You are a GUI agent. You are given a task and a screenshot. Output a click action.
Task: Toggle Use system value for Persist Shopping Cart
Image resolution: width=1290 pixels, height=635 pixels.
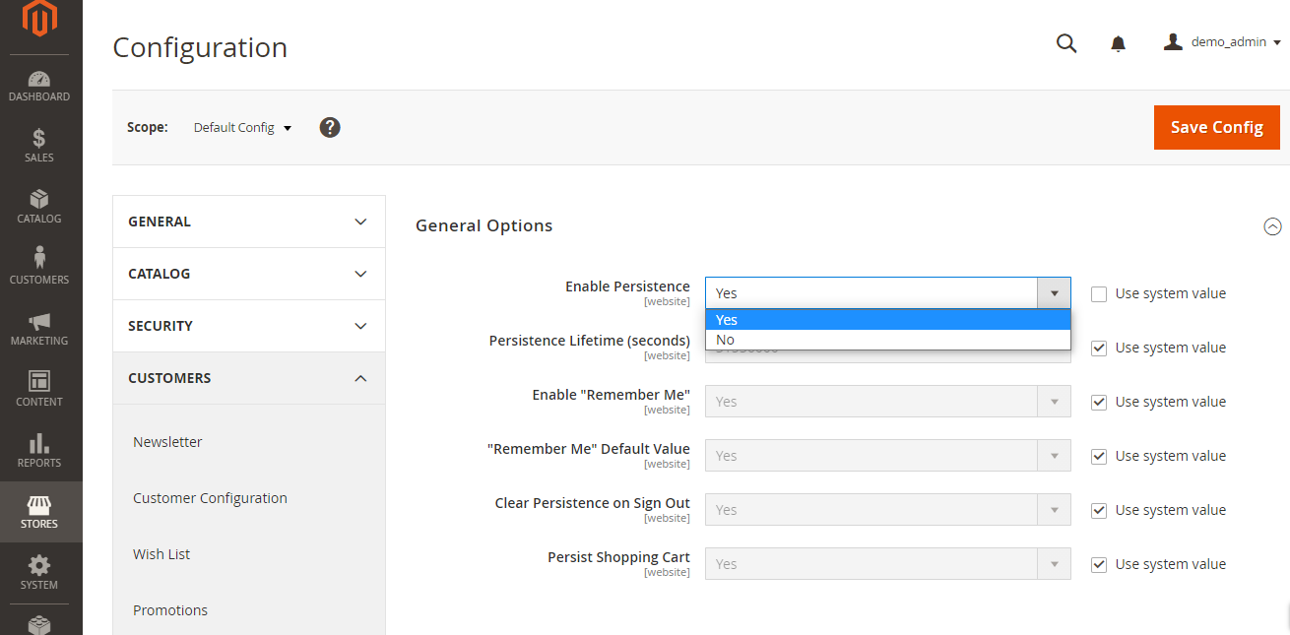pos(1098,564)
